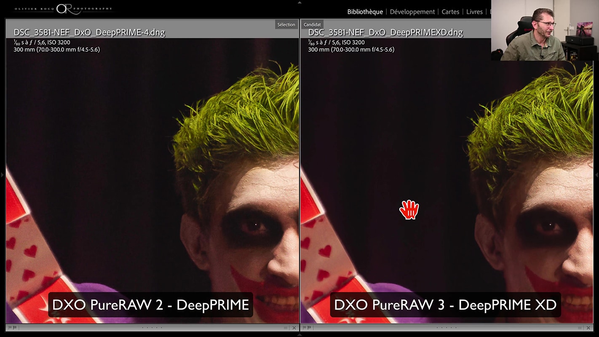
Task: Click the Candidat label badge
Action: tap(312, 24)
